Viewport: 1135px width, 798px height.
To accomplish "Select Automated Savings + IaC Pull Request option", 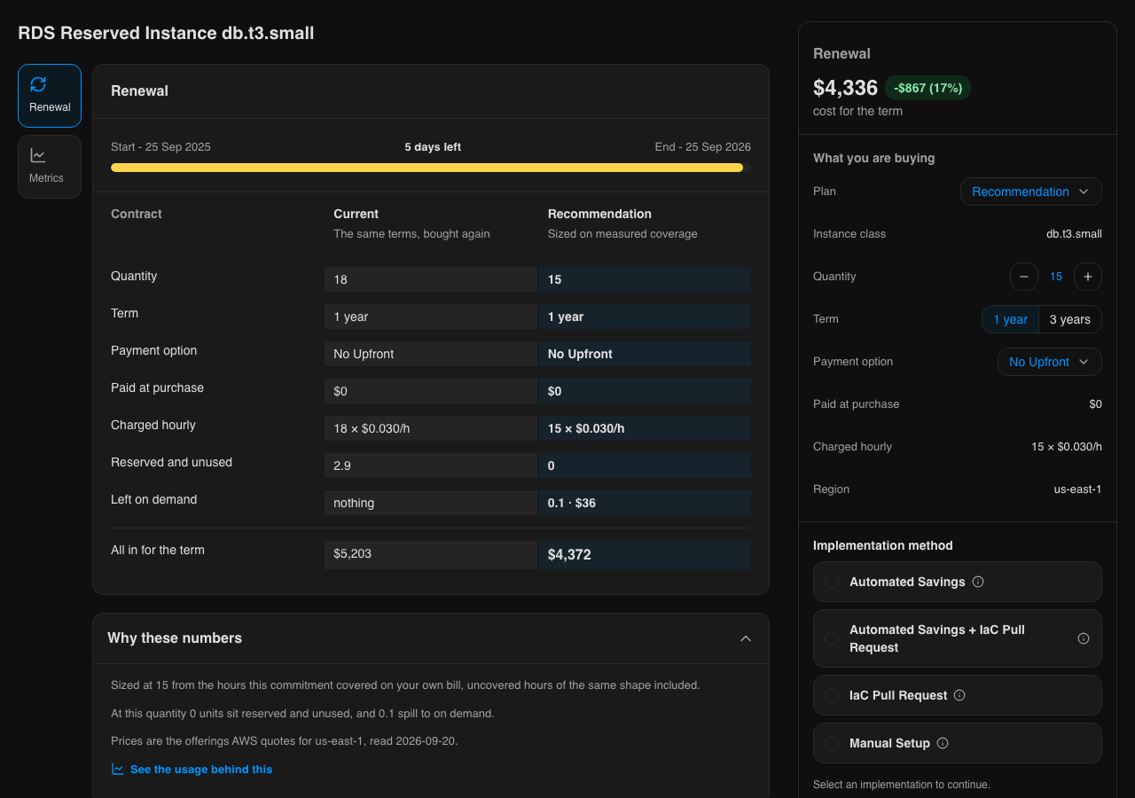I will pyautogui.click(x=958, y=638).
